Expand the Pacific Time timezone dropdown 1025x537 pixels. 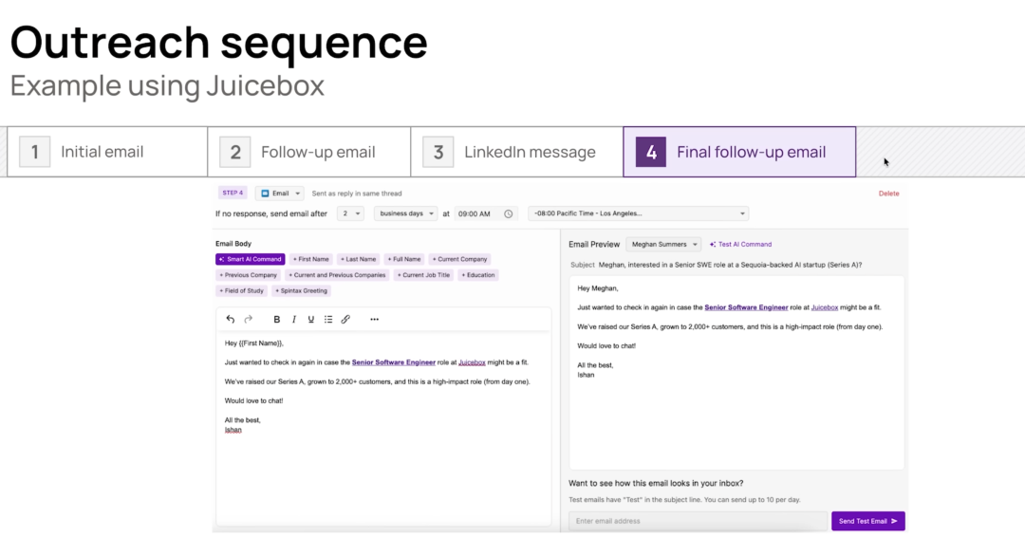click(x=638, y=213)
